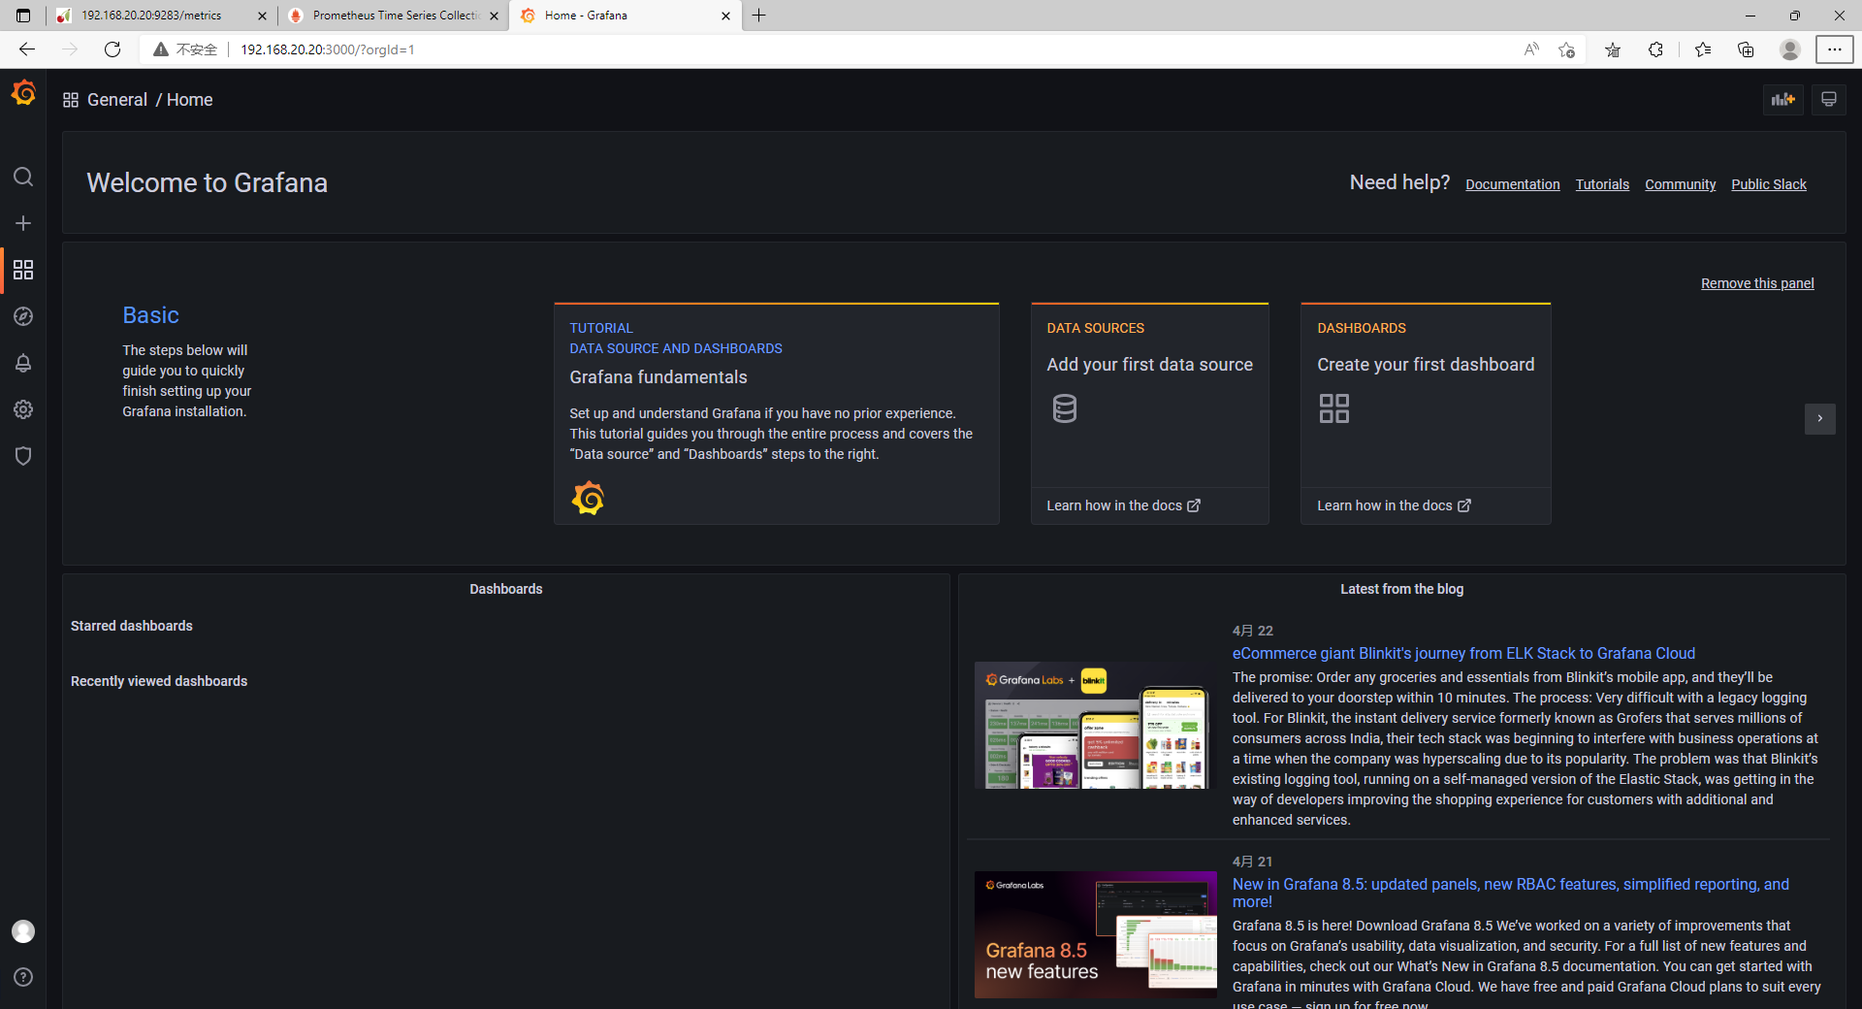
Task: Open Tutorials help link
Action: tap(1602, 184)
